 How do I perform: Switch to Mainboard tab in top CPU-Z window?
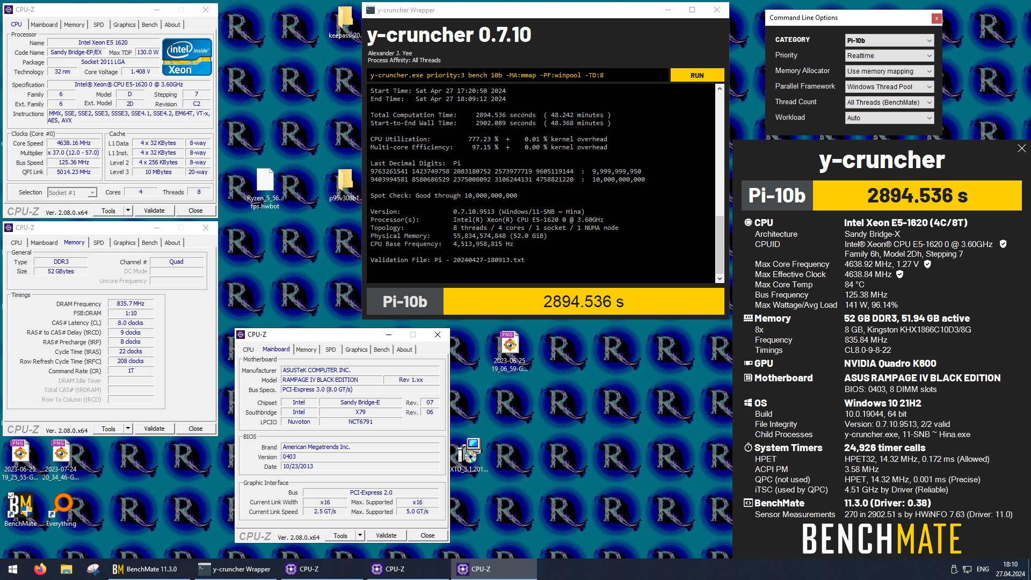click(44, 25)
